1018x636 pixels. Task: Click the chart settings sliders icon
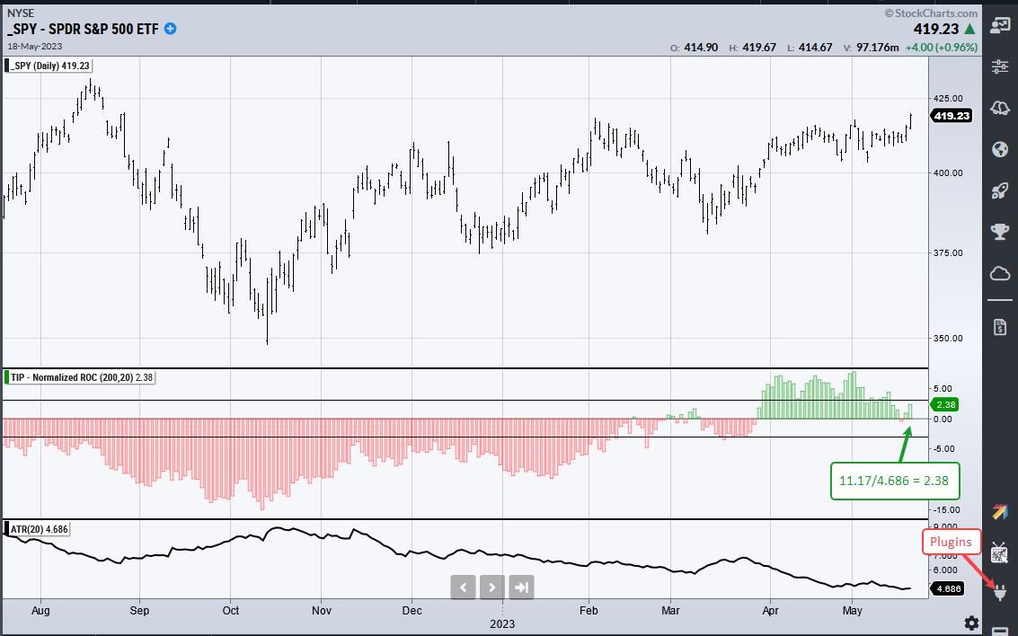(999, 67)
